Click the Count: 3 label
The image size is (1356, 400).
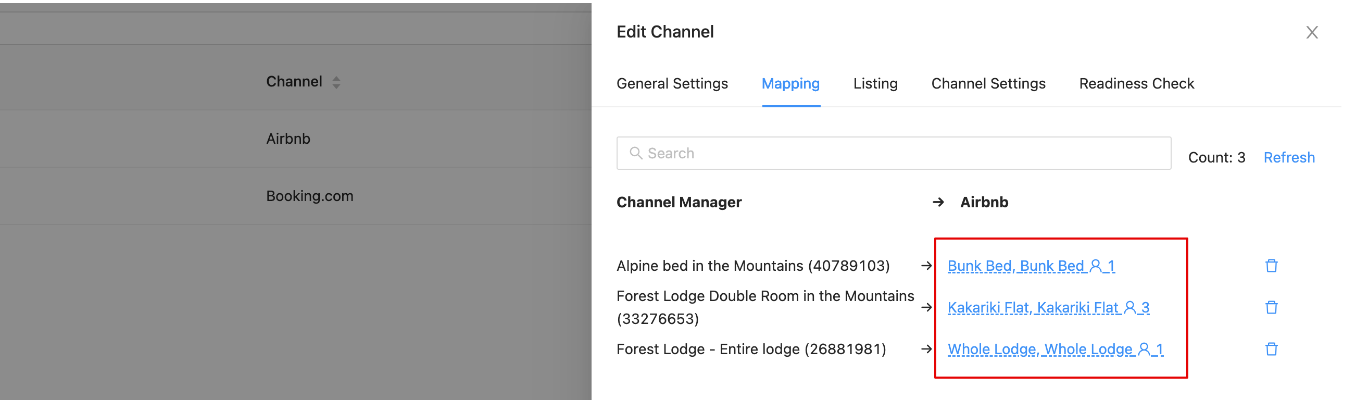(x=1216, y=157)
